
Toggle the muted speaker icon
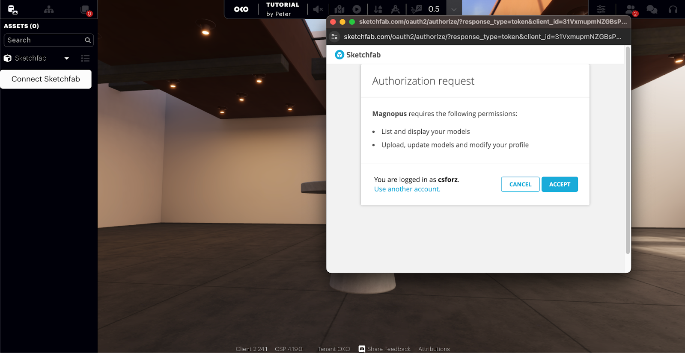tap(318, 9)
